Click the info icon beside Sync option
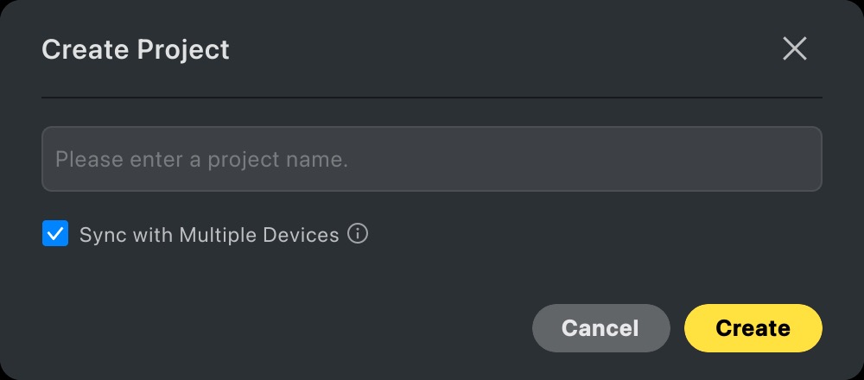The width and height of the screenshot is (864, 380). pos(358,234)
